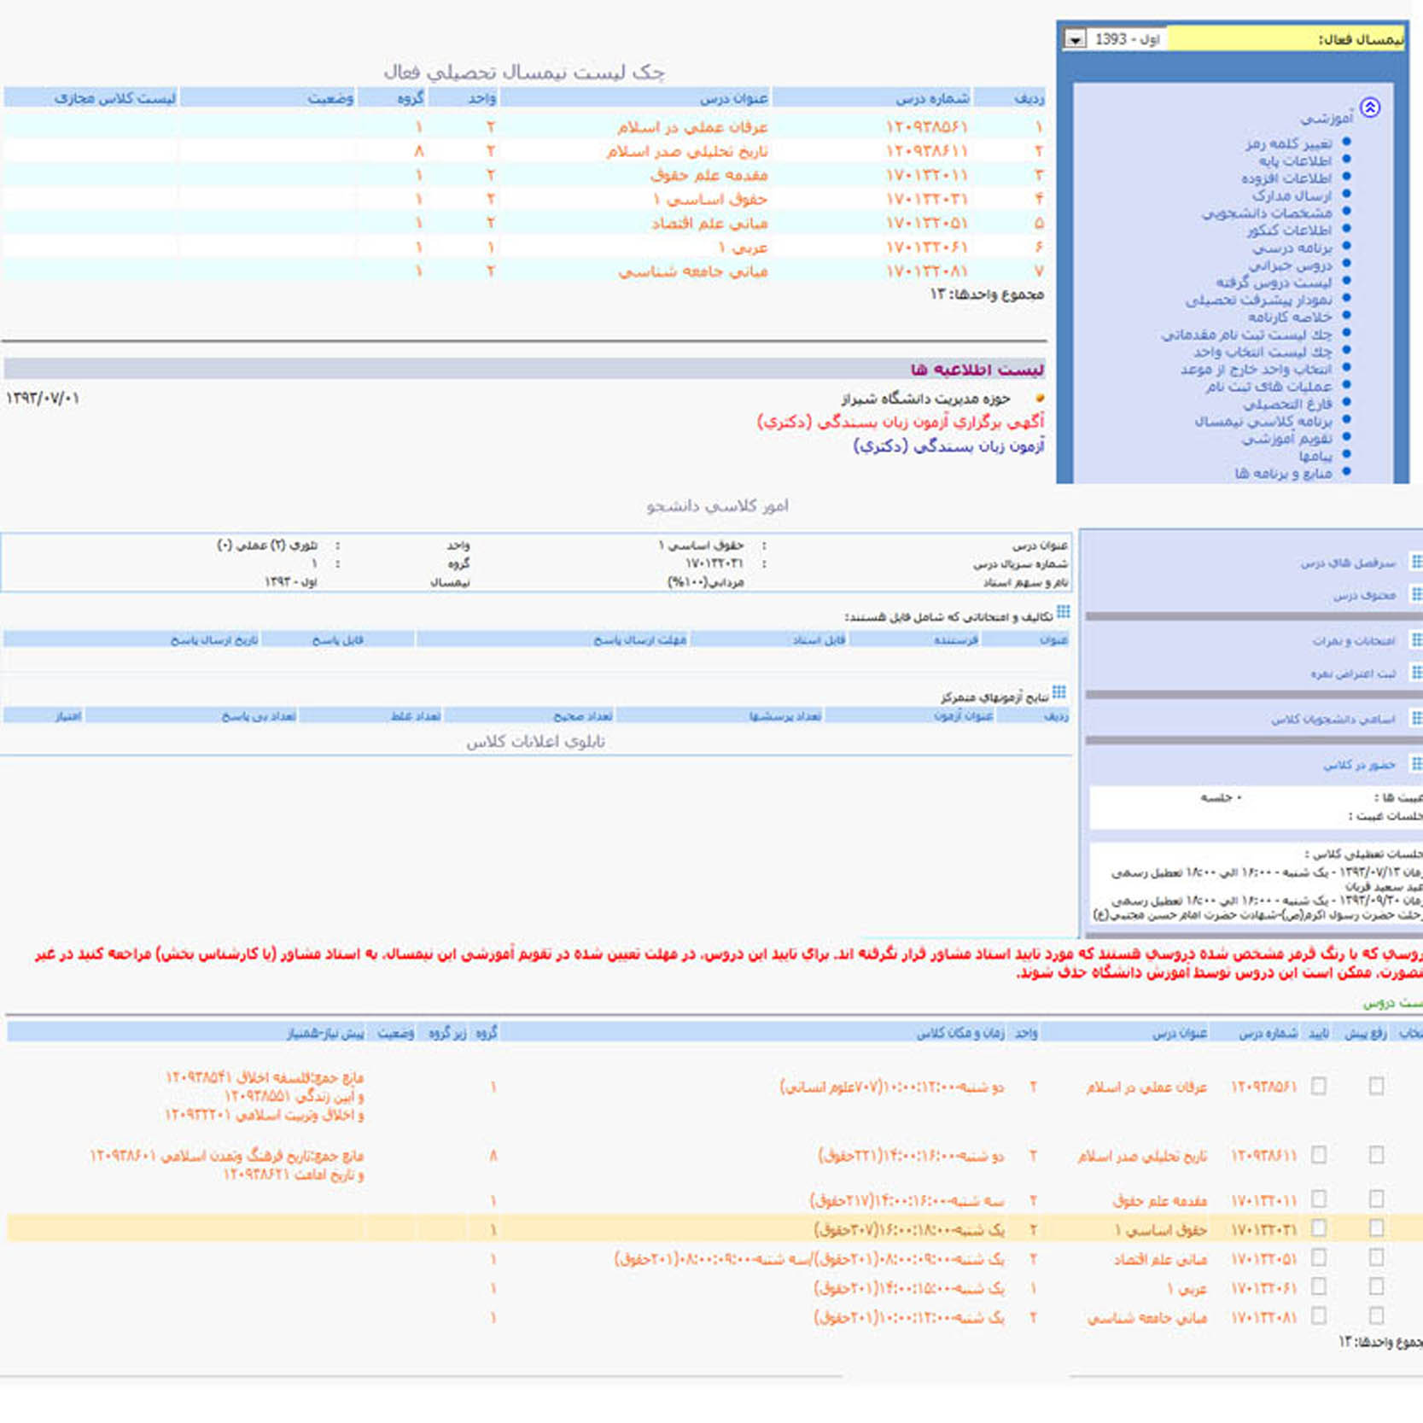This screenshot has height=1423, width=1423.
Task: Open فارغ التحصیلی in sidebar menu
Action: tap(1287, 404)
